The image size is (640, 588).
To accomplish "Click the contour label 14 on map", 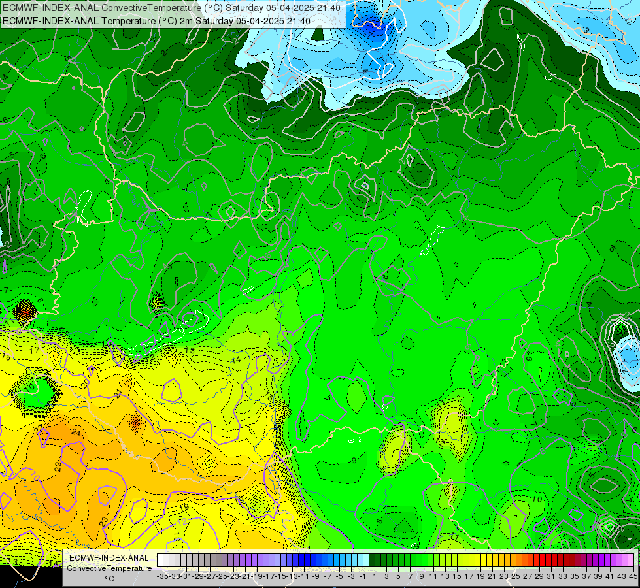I will 236,359.
